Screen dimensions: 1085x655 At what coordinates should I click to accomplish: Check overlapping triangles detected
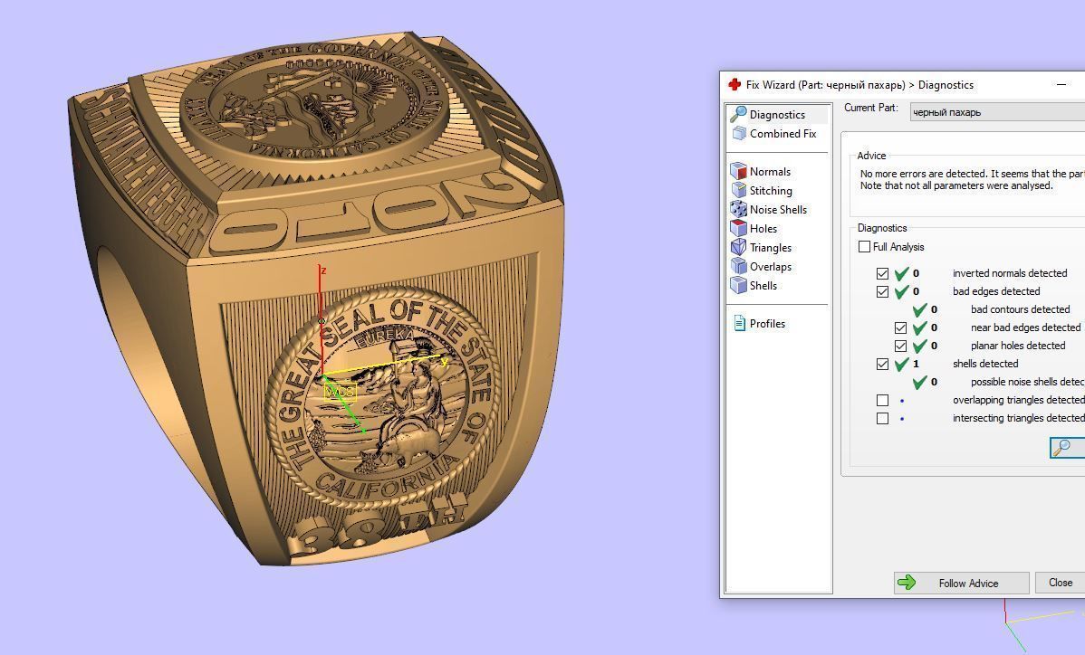tap(883, 400)
